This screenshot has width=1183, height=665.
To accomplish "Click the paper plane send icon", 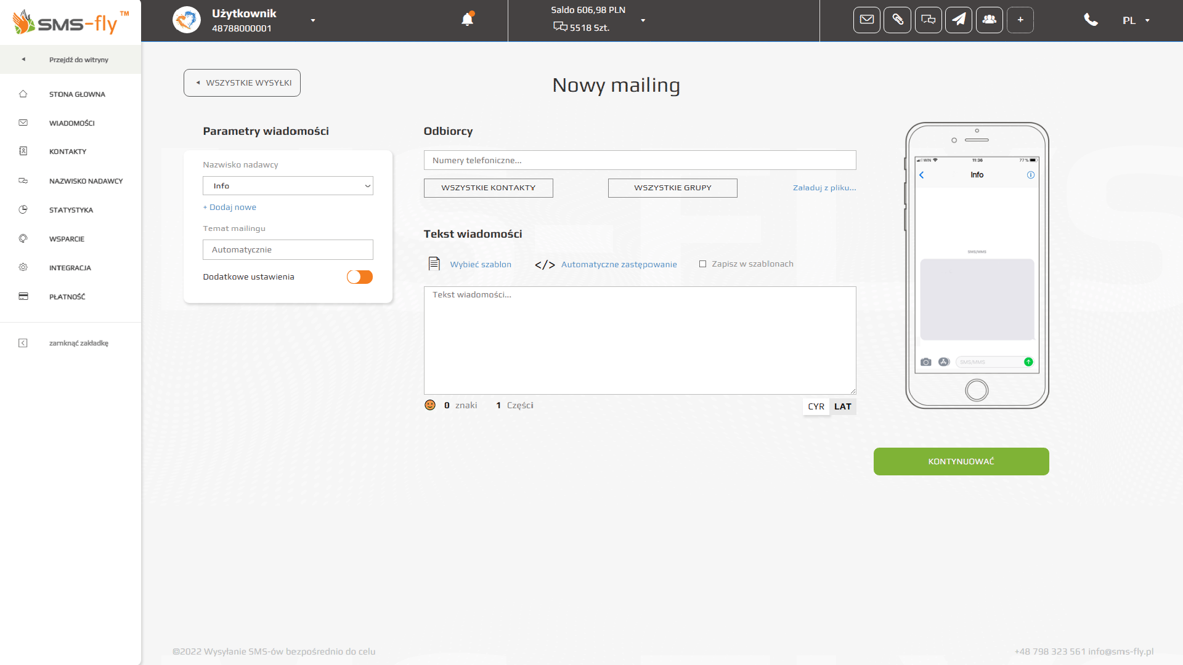I will click(x=959, y=20).
